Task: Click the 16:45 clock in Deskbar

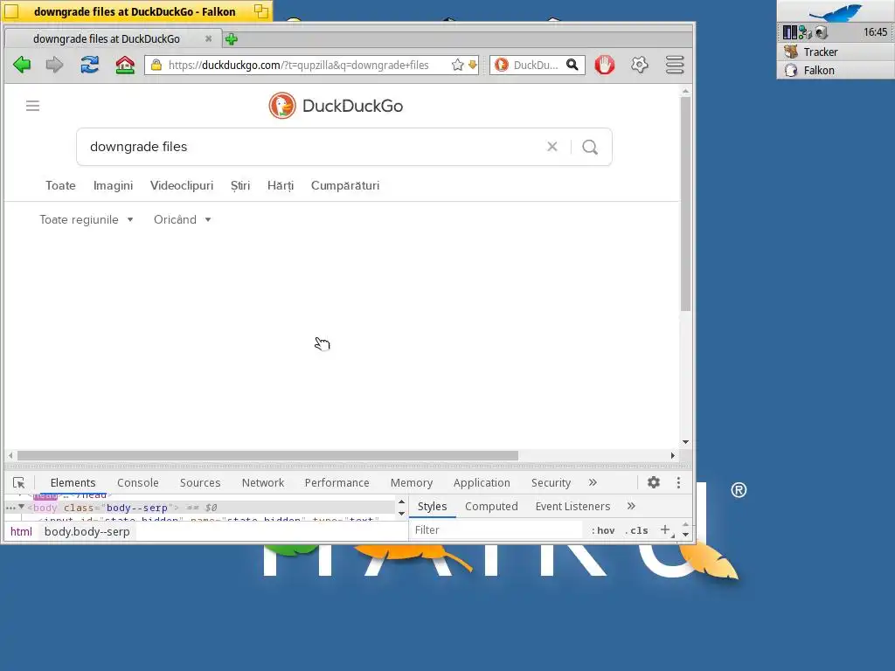Action: [874, 32]
